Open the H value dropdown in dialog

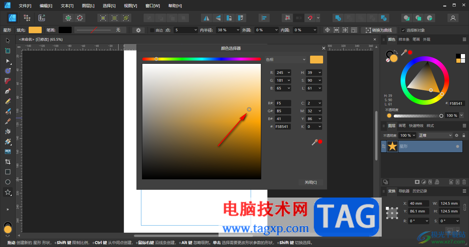click(x=320, y=73)
